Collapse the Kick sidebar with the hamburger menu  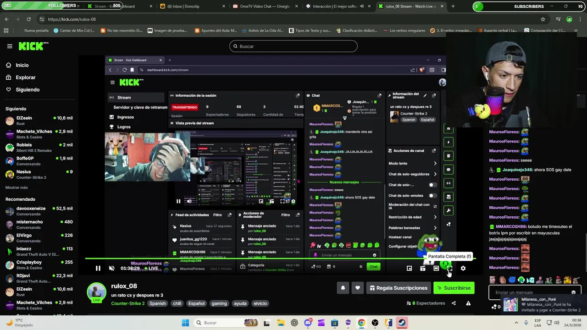[10, 46]
